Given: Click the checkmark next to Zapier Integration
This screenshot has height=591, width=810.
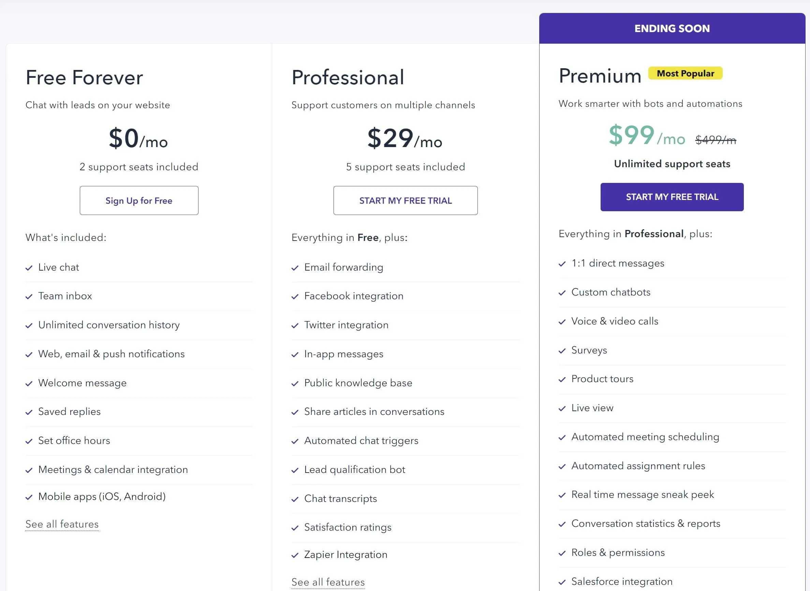Looking at the screenshot, I should click(x=295, y=555).
